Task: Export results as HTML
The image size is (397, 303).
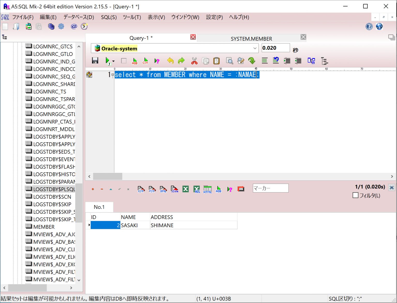Action: [207, 189]
